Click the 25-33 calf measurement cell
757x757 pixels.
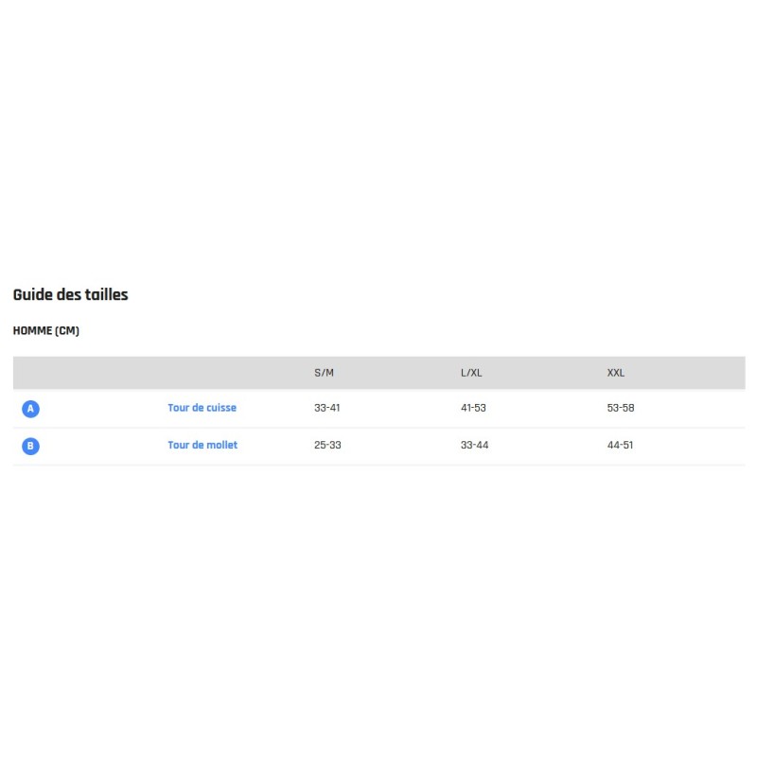click(327, 445)
